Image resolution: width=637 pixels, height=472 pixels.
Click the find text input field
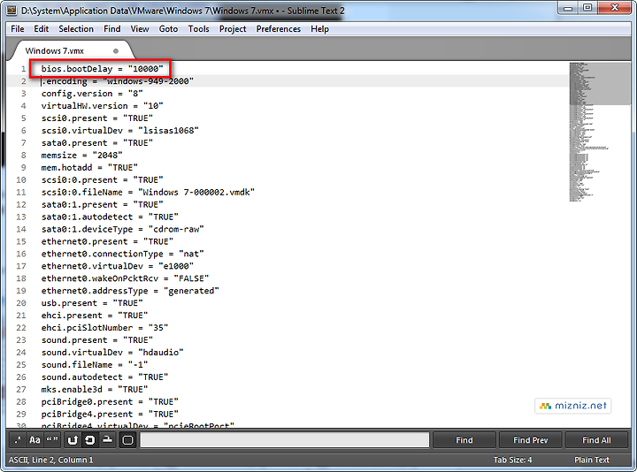tap(284, 440)
